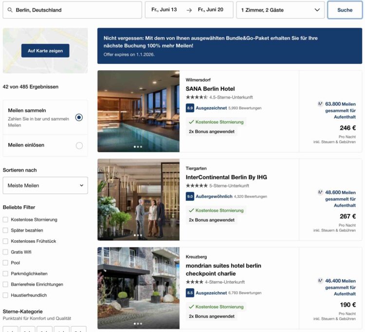Image resolution: width=365 pixels, height=332 pixels.
Task: Check the Kostenlose Stornierung filter
Action: pos(5,219)
